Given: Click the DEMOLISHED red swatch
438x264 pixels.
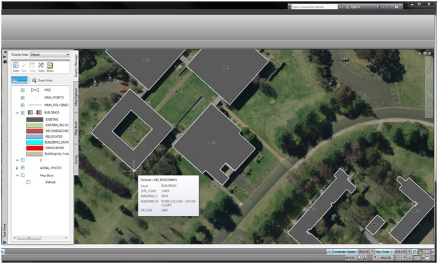Looking at the screenshot, I should (34, 148).
